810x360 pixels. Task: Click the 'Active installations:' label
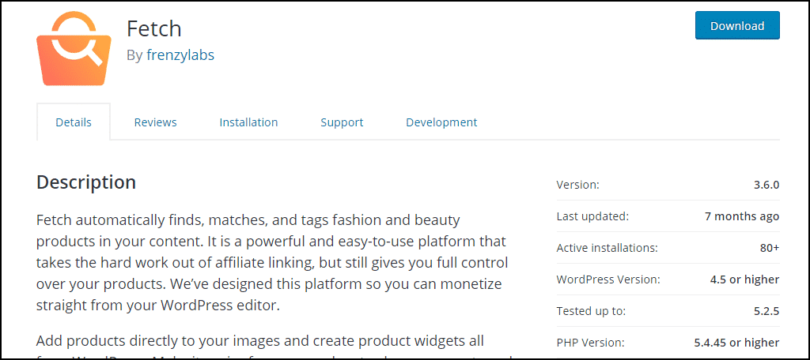[607, 248]
